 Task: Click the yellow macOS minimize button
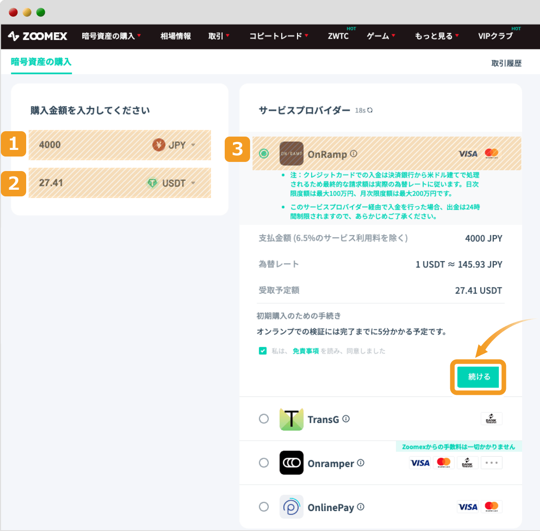tap(27, 12)
